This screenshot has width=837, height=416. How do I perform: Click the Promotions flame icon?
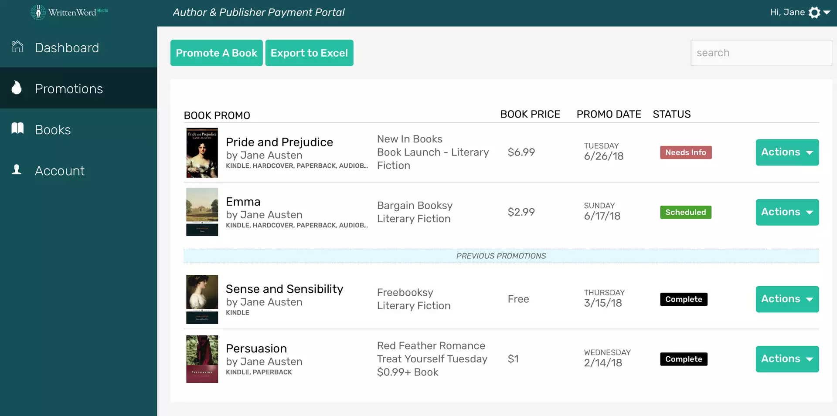point(17,88)
